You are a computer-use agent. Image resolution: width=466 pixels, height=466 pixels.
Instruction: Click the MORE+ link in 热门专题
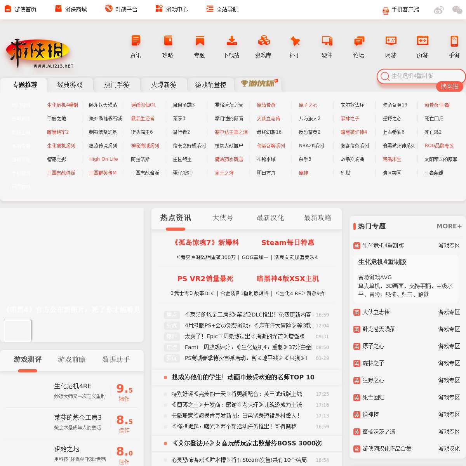tap(449, 226)
